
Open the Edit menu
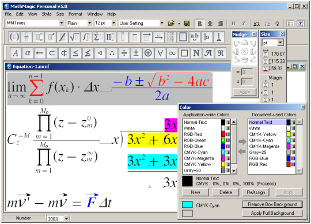tap(20, 14)
